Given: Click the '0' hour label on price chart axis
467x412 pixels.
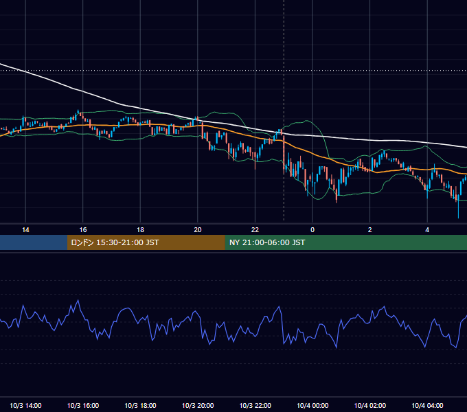Looking at the screenshot, I should click(x=312, y=230).
